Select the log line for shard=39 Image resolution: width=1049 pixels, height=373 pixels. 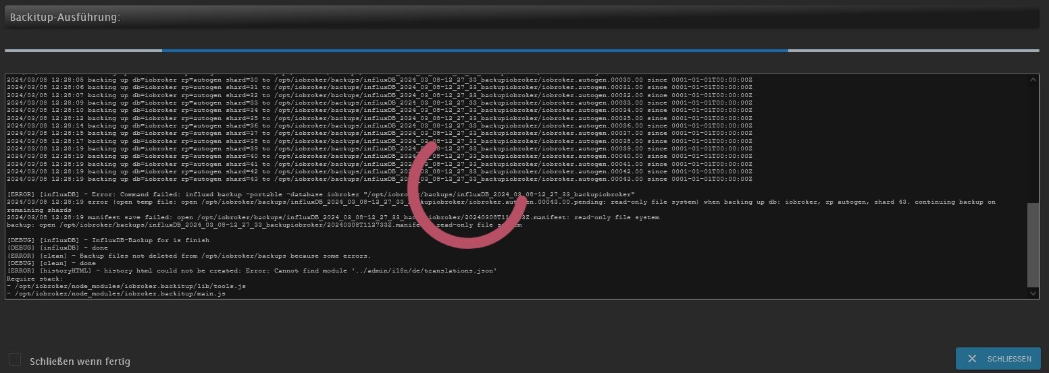(379, 148)
